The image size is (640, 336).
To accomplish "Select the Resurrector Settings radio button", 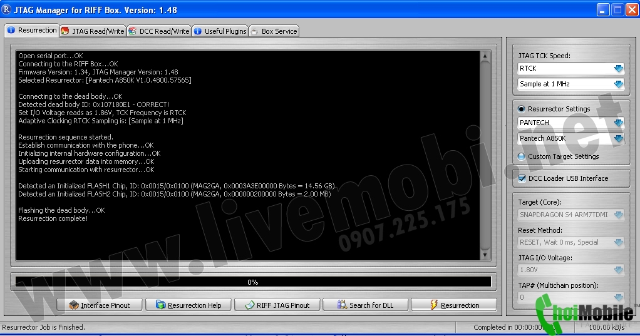I will click(521, 109).
